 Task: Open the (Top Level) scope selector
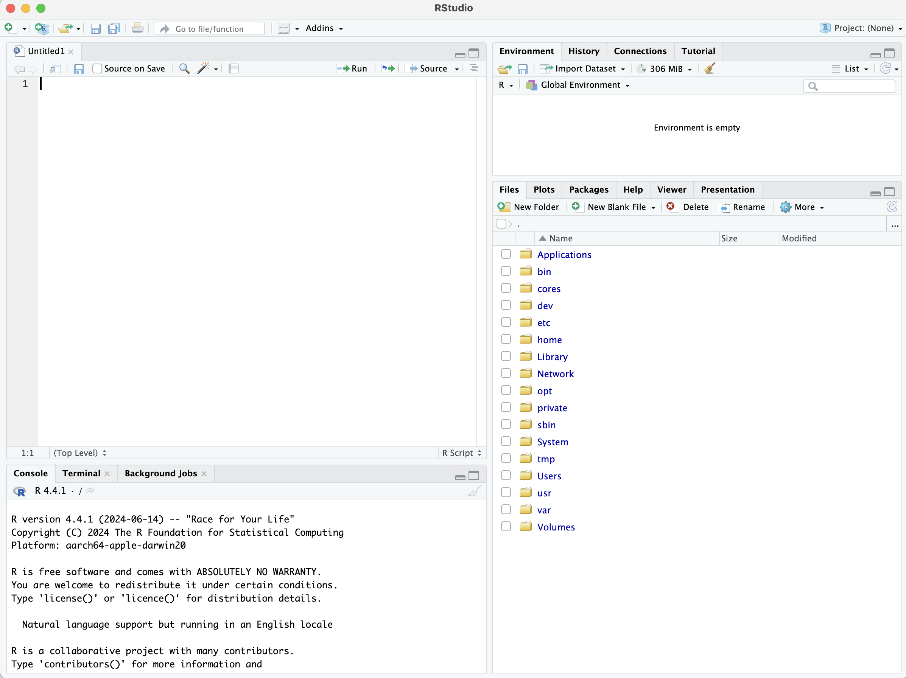click(80, 453)
